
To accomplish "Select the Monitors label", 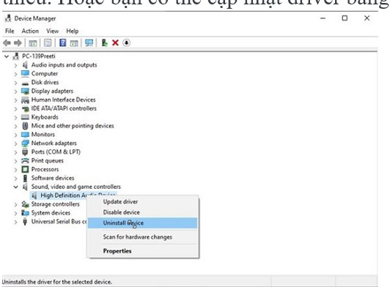I will click(43, 135).
